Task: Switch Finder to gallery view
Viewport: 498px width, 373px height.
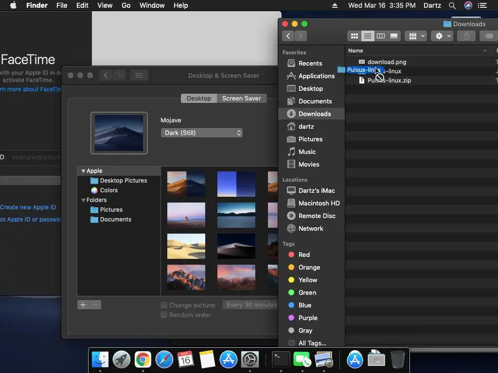Action: [x=394, y=36]
